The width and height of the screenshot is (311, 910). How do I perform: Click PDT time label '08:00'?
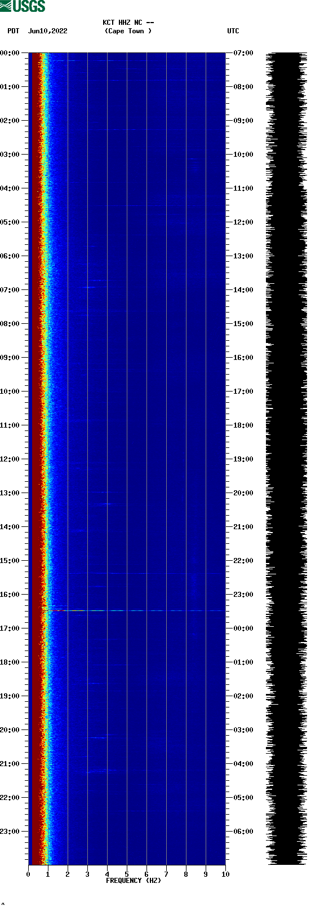click(x=10, y=324)
